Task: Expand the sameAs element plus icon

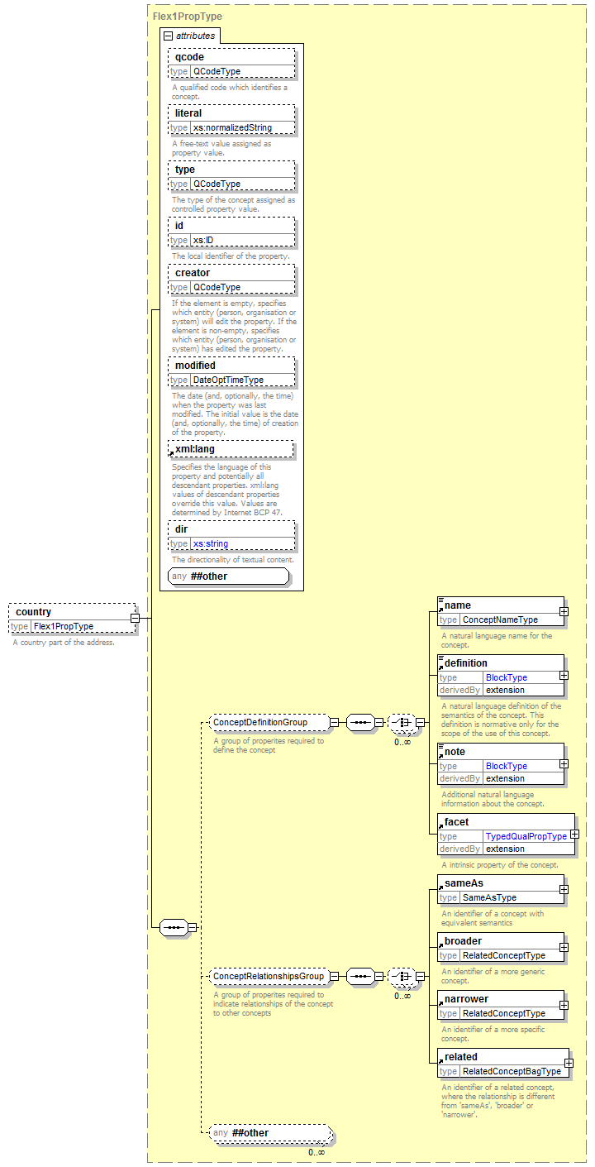Action: 564,890
